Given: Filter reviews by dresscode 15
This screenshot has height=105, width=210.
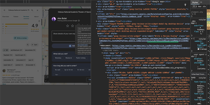Looking at the screenshot, I should point(31,65).
